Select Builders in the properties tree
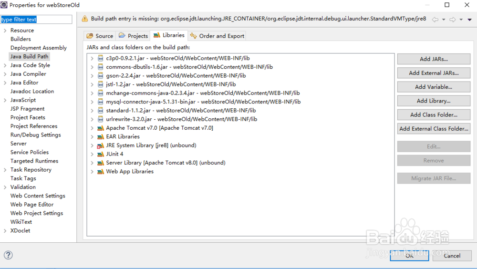This screenshot has height=269, width=477. [x=21, y=39]
